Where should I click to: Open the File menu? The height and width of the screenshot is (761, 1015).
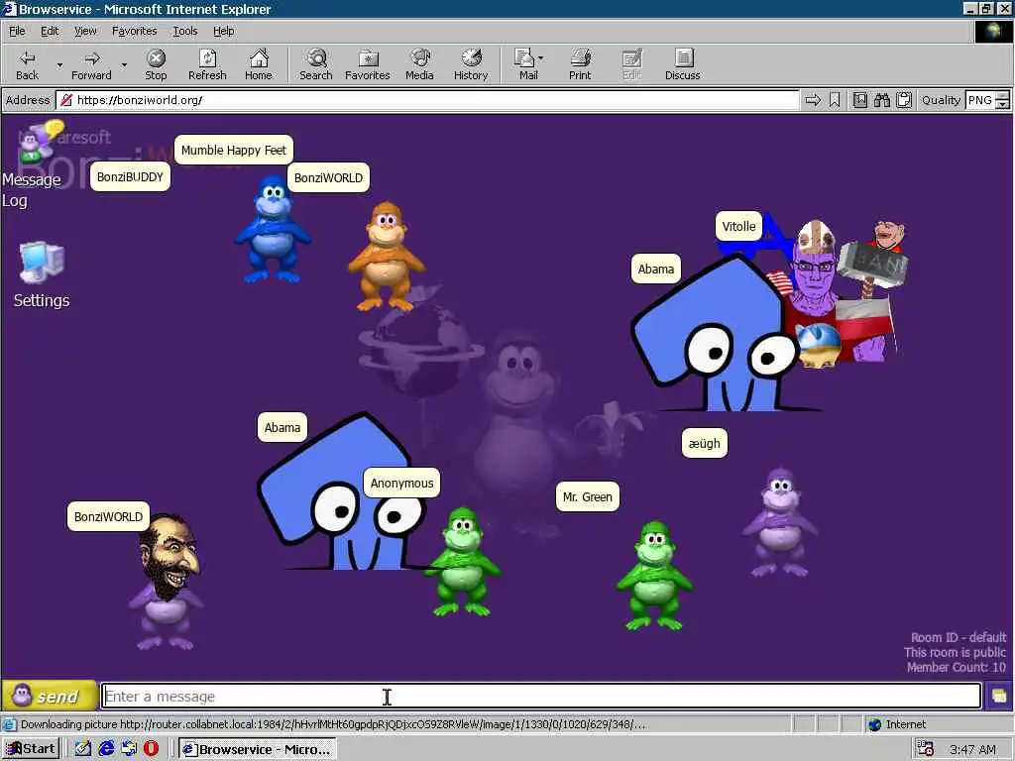[x=17, y=31]
